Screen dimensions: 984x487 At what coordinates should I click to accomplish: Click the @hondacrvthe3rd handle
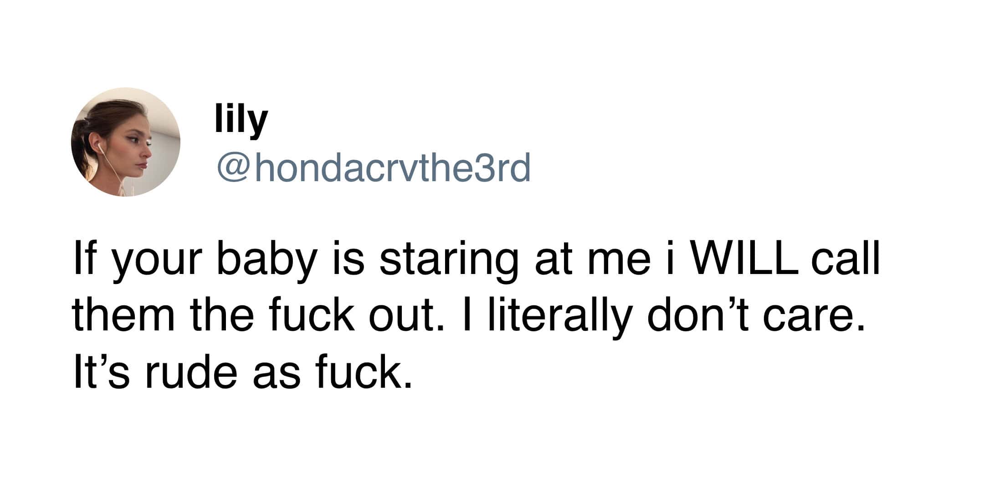coord(374,167)
